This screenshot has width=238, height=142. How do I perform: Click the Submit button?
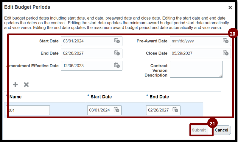click(199, 130)
